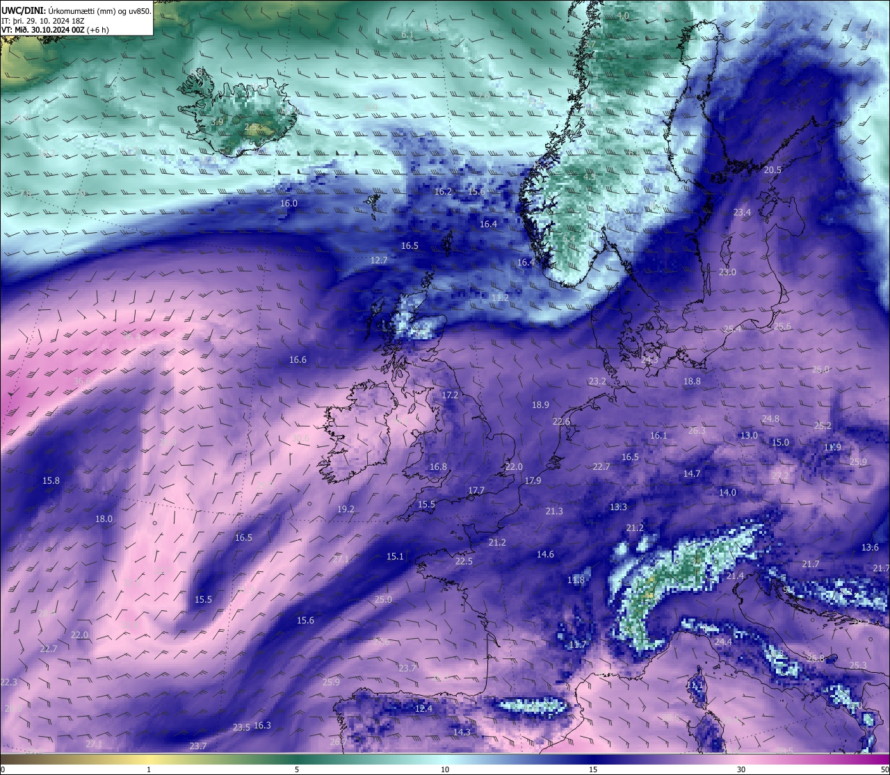
Task: Click the 22.6 value label
Action: coord(561,421)
